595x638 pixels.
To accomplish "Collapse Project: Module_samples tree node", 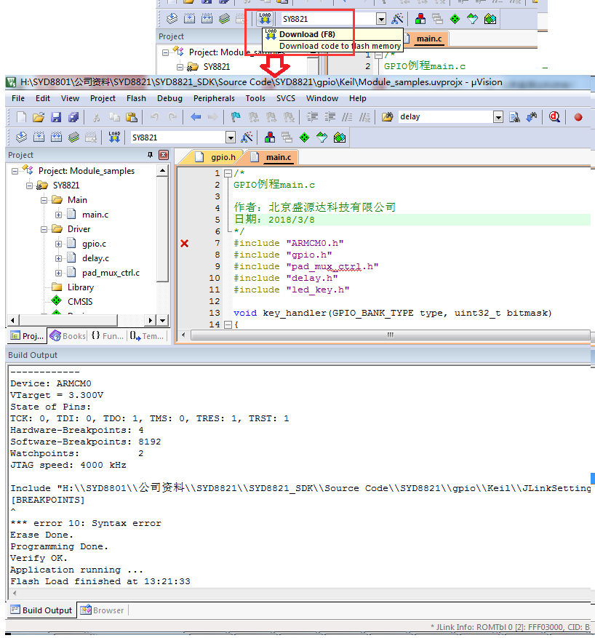I will [15, 171].
